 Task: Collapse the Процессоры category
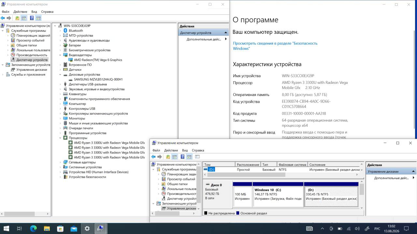tap(60, 138)
